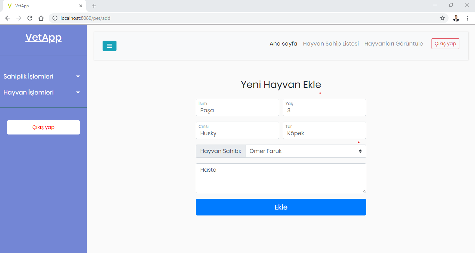Go to the browser home page icon
Screen dimensions: 475x253
41,18
